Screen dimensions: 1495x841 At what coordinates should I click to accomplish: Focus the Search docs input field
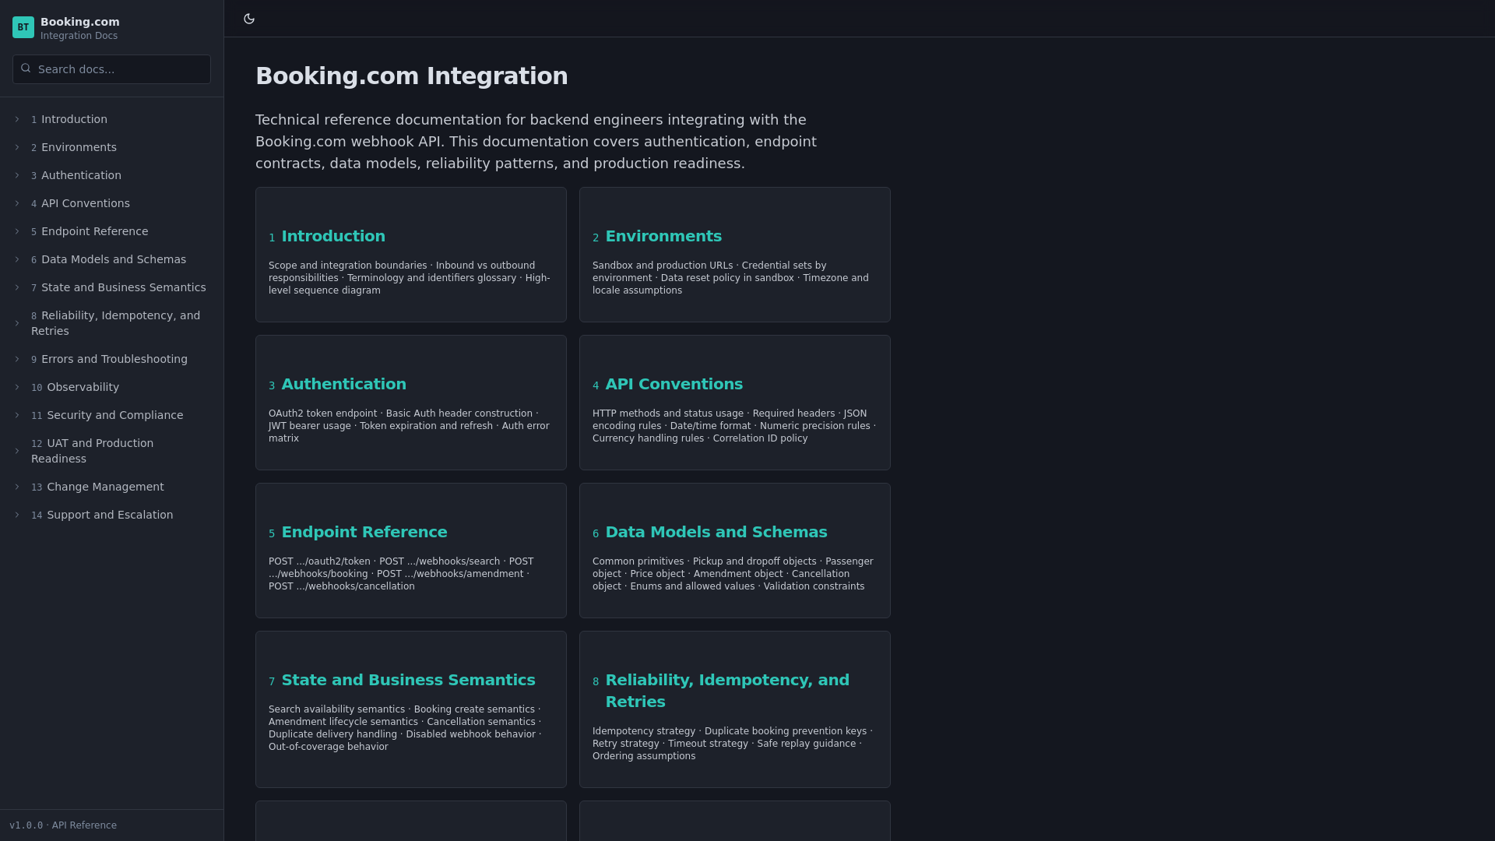click(x=111, y=69)
